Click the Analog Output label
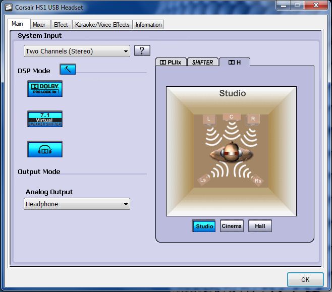This screenshot has height=292, width=332. (x=49, y=192)
